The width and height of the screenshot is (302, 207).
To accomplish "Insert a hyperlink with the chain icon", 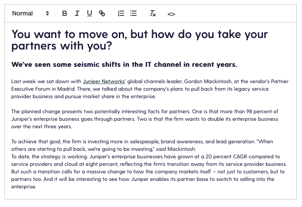I will 102,13.
